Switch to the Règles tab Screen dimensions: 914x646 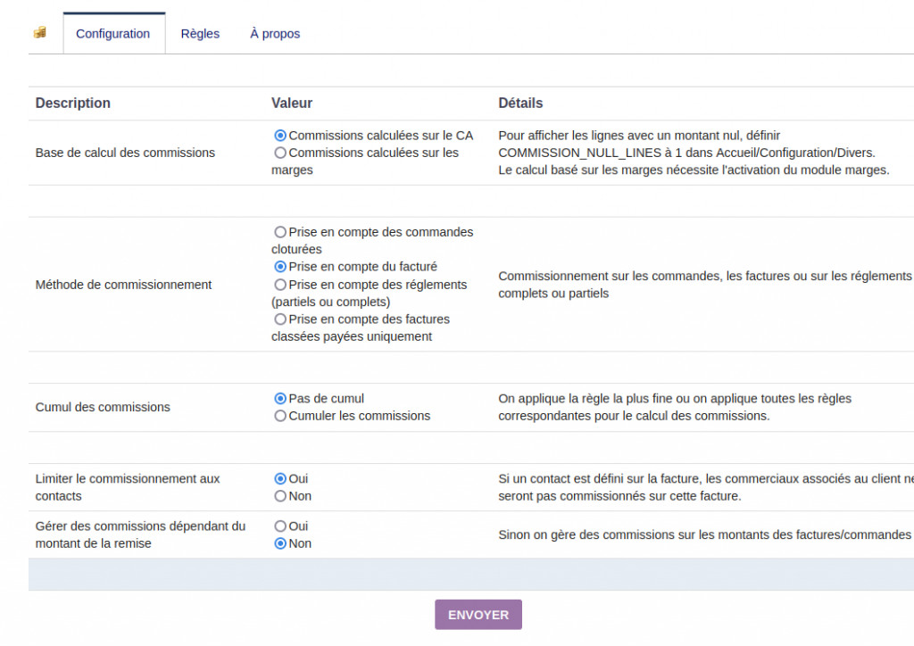[x=200, y=34]
